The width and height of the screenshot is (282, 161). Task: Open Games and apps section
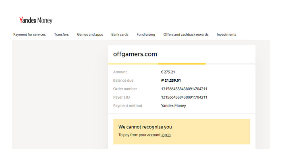tap(90, 35)
